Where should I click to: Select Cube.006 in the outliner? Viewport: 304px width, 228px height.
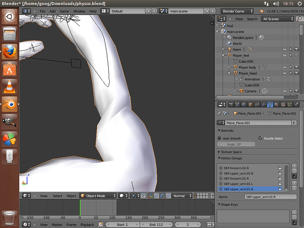246,61
